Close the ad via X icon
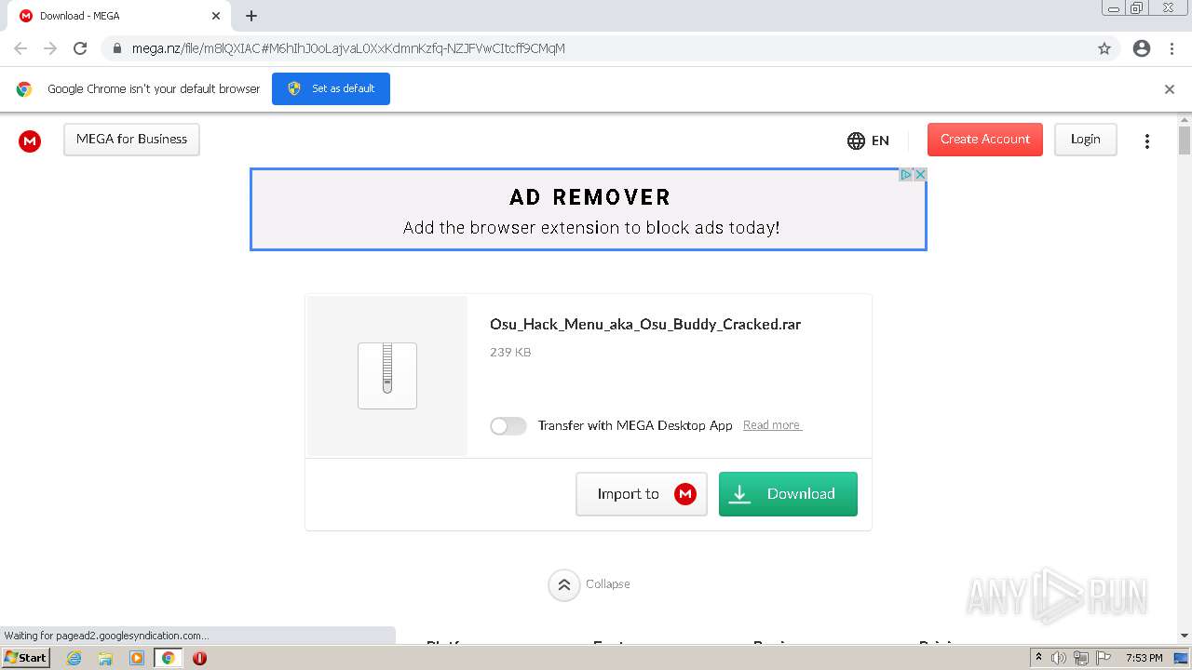Screen dimensions: 1192x670 920,175
